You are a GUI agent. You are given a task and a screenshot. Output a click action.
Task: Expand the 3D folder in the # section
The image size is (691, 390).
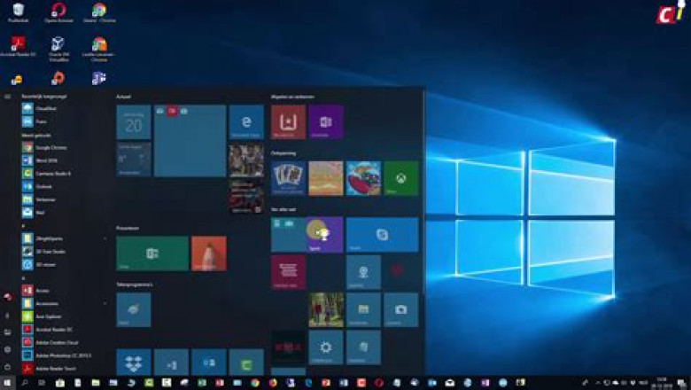[64, 238]
